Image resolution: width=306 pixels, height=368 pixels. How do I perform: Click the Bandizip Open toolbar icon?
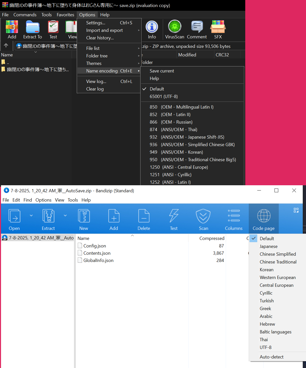14,216
